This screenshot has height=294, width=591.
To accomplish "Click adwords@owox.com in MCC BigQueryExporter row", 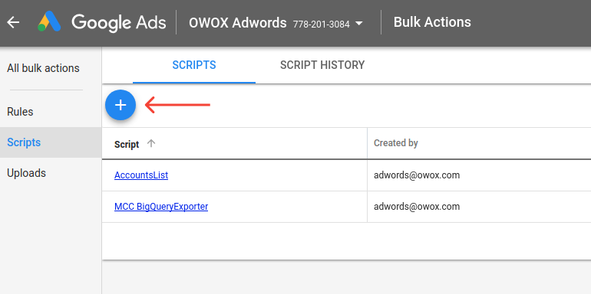I will click(417, 207).
